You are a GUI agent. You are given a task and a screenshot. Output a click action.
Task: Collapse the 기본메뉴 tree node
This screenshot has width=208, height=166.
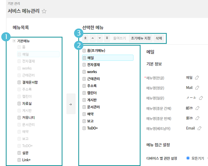tap(14, 41)
